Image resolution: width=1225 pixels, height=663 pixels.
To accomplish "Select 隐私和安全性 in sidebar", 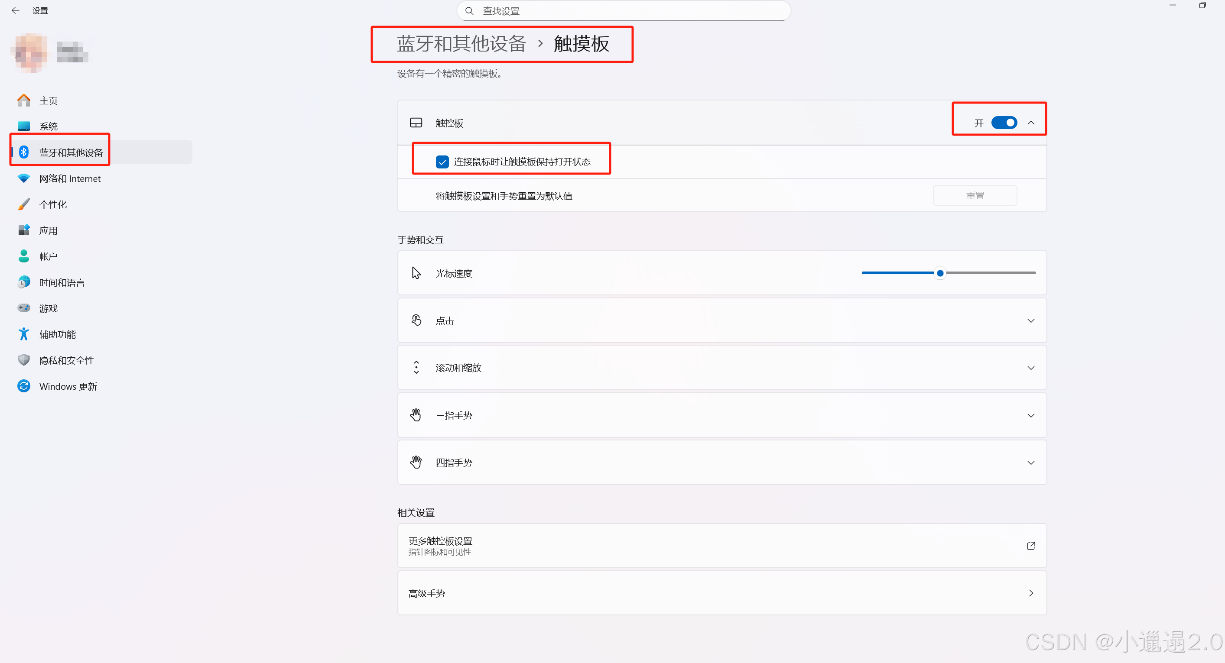I will coord(67,360).
